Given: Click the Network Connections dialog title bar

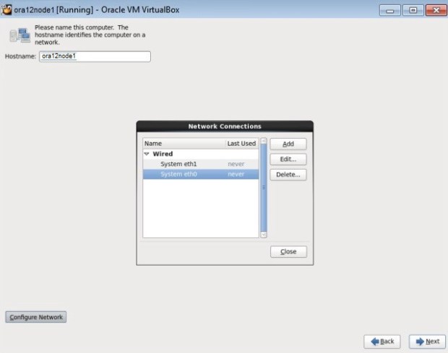Looking at the screenshot, I should click(225, 126).
